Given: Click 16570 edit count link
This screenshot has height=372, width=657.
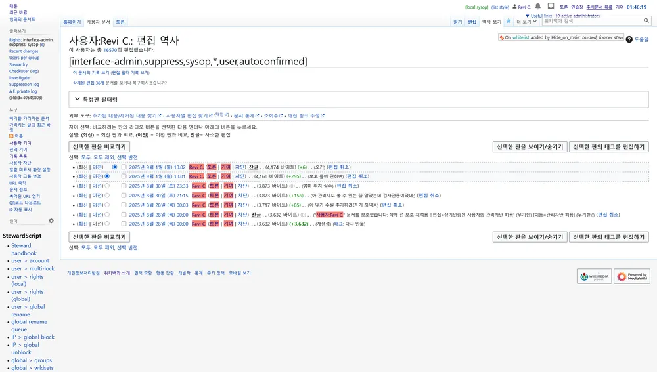Looking at the screenshot, I should tap(110, 50).
